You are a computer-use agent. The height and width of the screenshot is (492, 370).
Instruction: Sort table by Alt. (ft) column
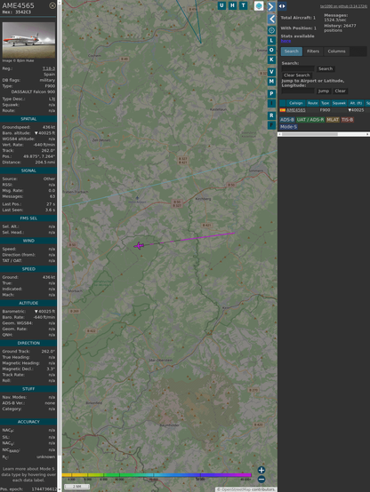point(356,103)
